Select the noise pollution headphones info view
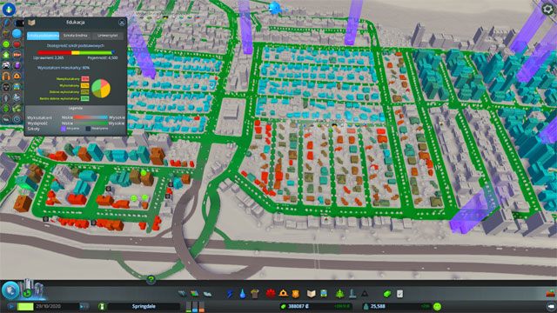 6,77
